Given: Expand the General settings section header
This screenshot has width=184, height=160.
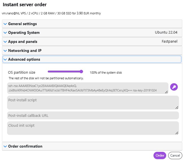Looking at the screenshot, I should (x=92, y=24).
